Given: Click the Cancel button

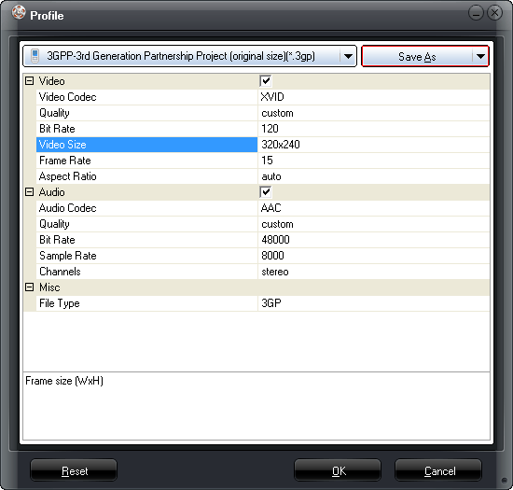Looking at the screenshot, I should click(x=438, y=470).
